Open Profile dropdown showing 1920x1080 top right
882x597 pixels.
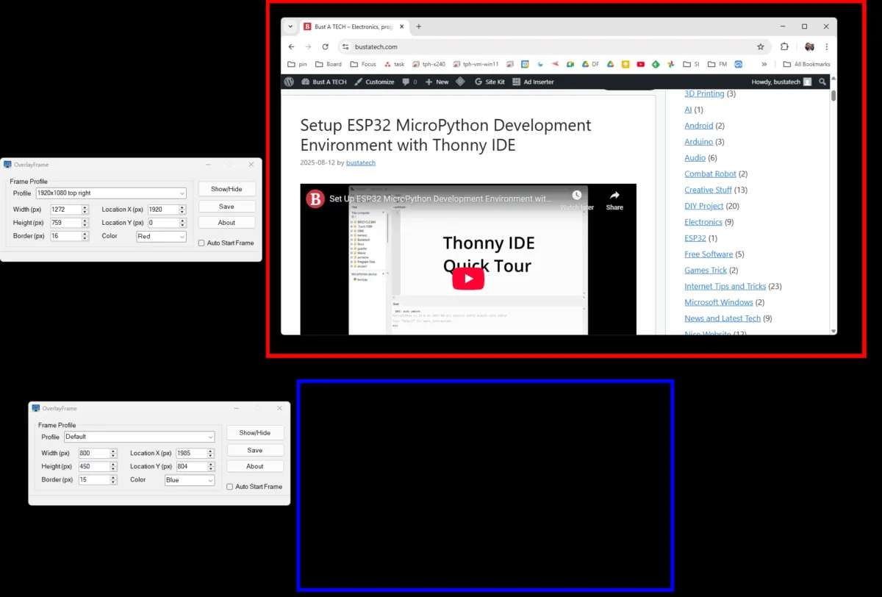tap(111, 193)
